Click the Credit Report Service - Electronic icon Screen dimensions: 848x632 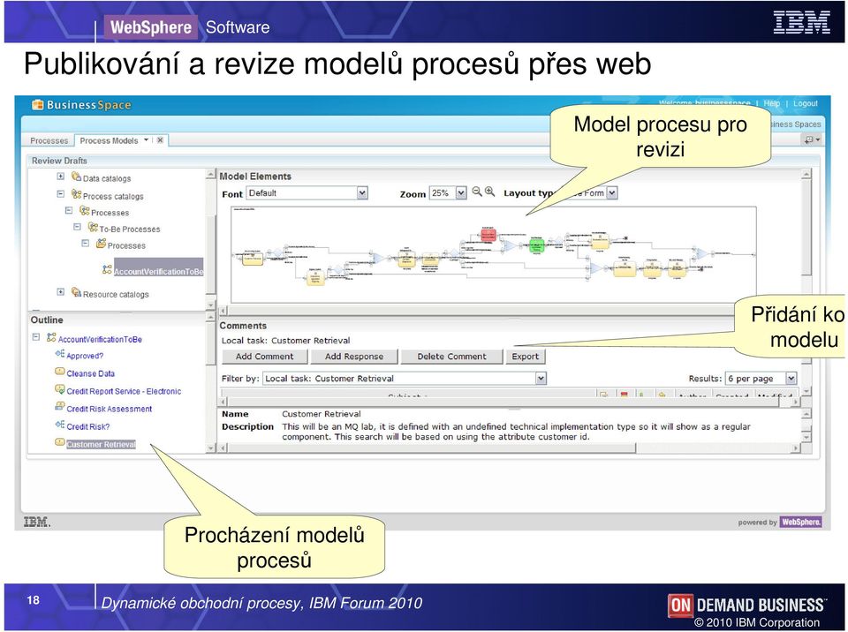click(x=59, y=389)
